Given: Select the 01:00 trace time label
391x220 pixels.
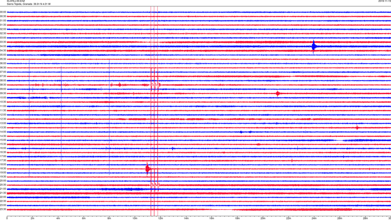Looking at the screenshot, I should pos(3,21).
